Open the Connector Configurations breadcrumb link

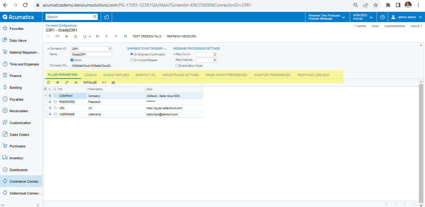(61, 26)
